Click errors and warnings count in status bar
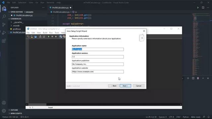Screen dimensions: 212x119 (25, 117)
